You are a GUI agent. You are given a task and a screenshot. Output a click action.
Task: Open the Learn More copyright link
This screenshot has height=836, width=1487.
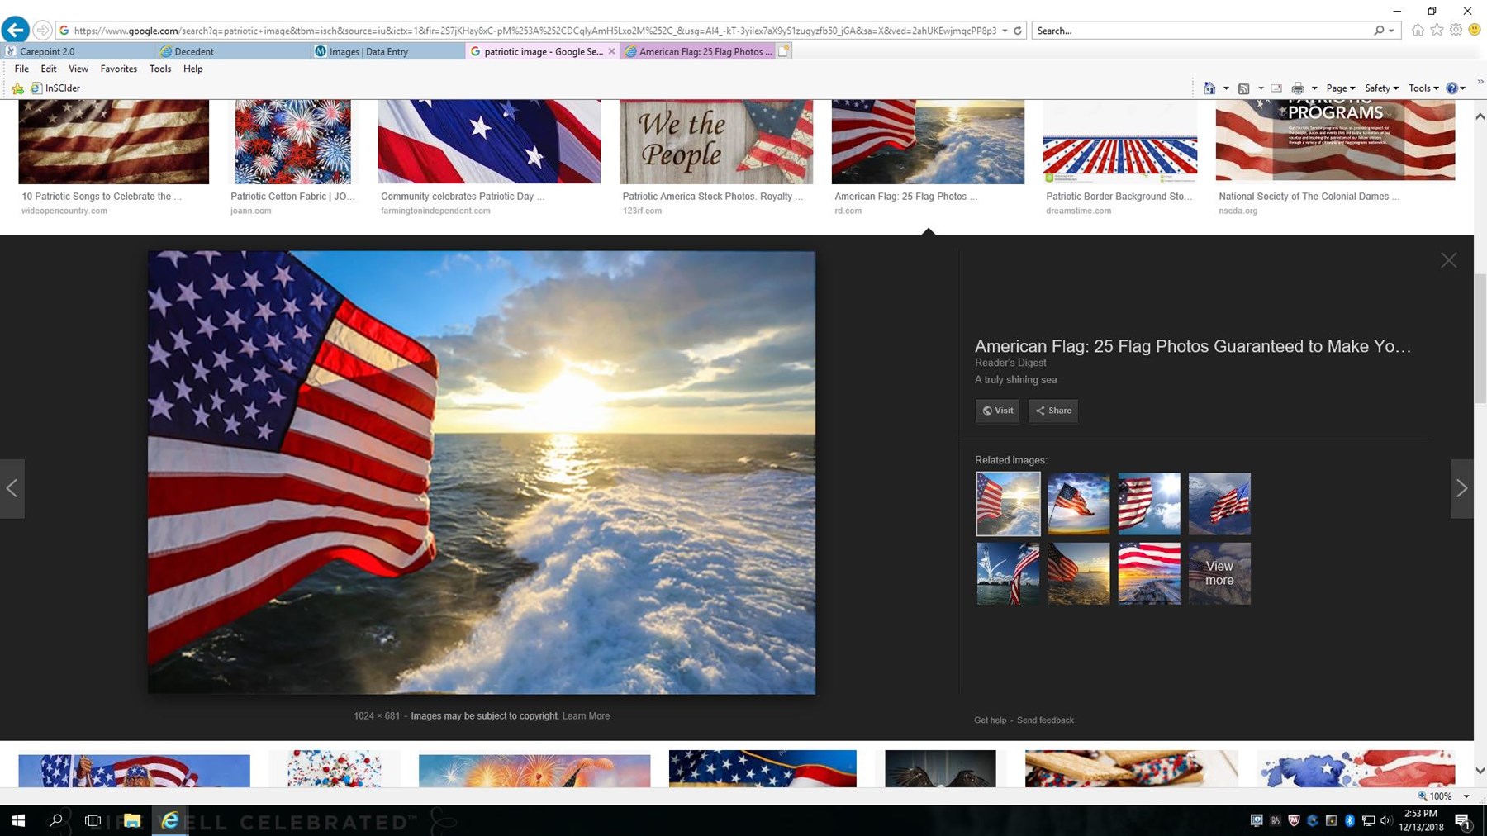coord(586,716)
